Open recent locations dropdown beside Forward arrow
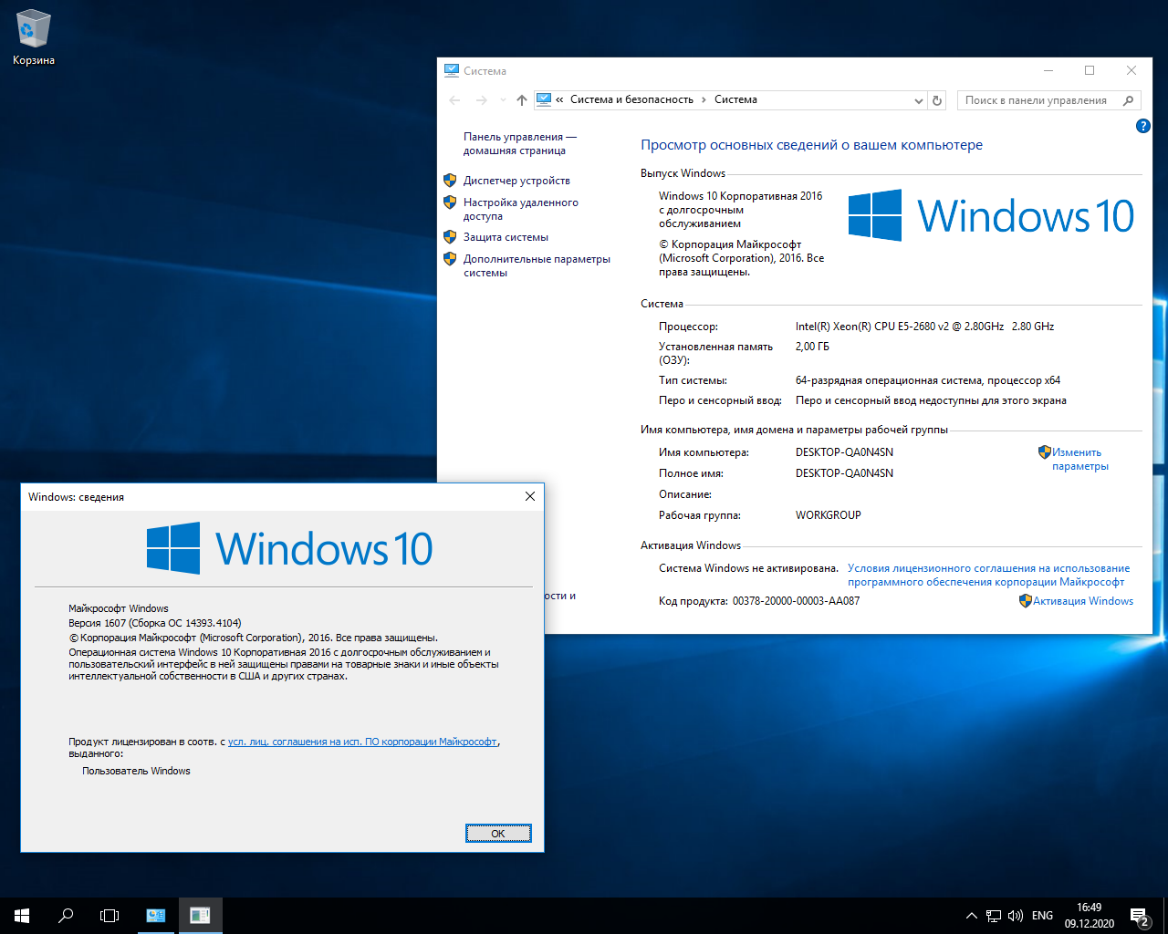This screenshot has width=1168, height=934. click(503, 100)
